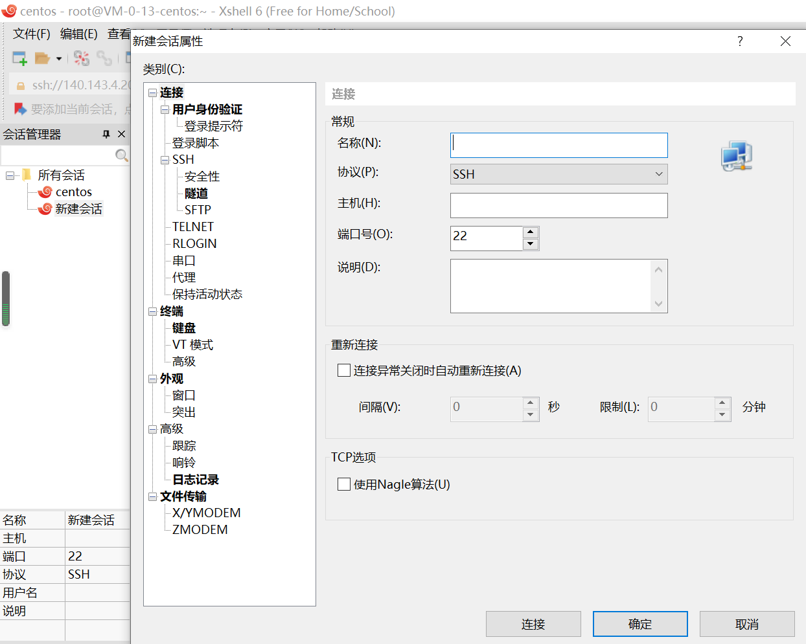The image size is (806, 644).
Task: Collapse the 用户身份验证 node
Action: click(165, 109)
